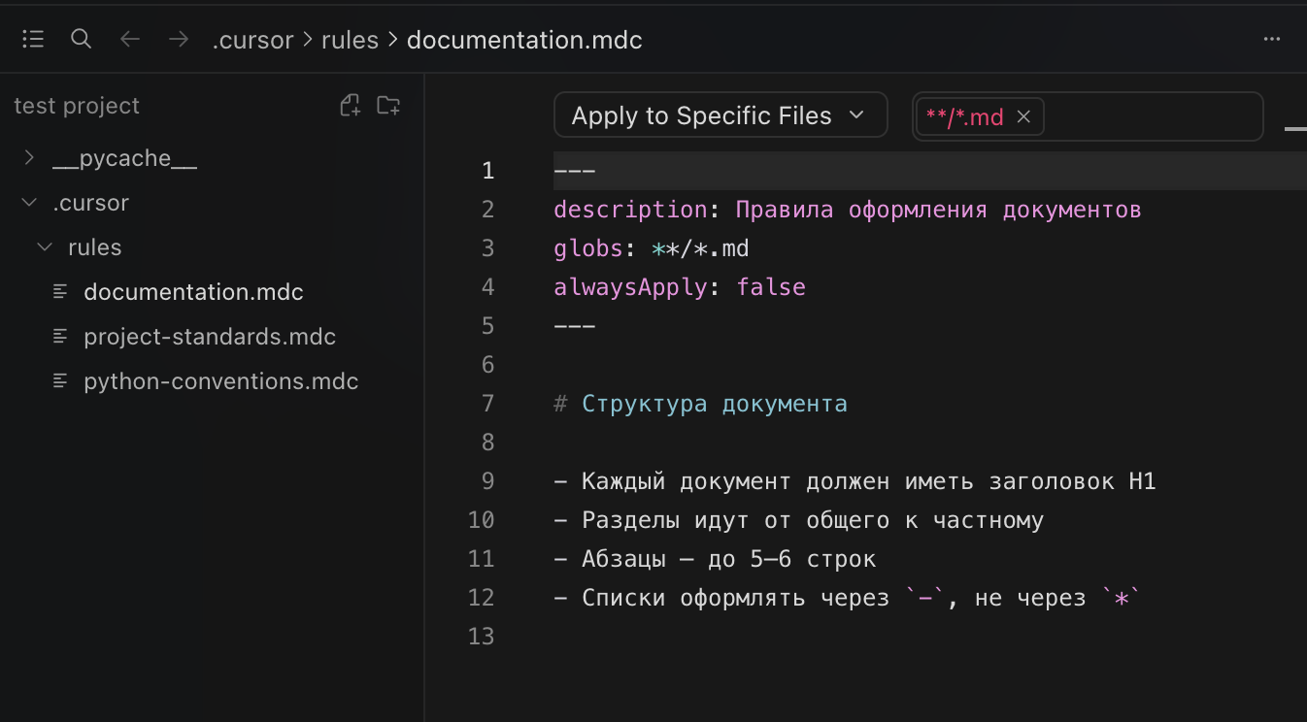Click the .cursor breadcrumb segment
Screen dimensions: 1307x722
[252, 40]
